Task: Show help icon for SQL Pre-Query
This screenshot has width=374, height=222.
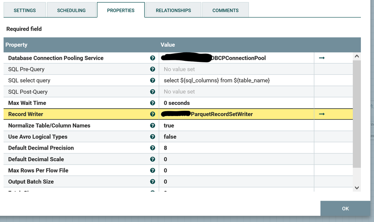Action: [153, 69]
